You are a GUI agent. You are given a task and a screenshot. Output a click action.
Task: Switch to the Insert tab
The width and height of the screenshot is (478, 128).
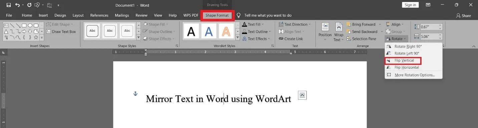tap(43, 15)
